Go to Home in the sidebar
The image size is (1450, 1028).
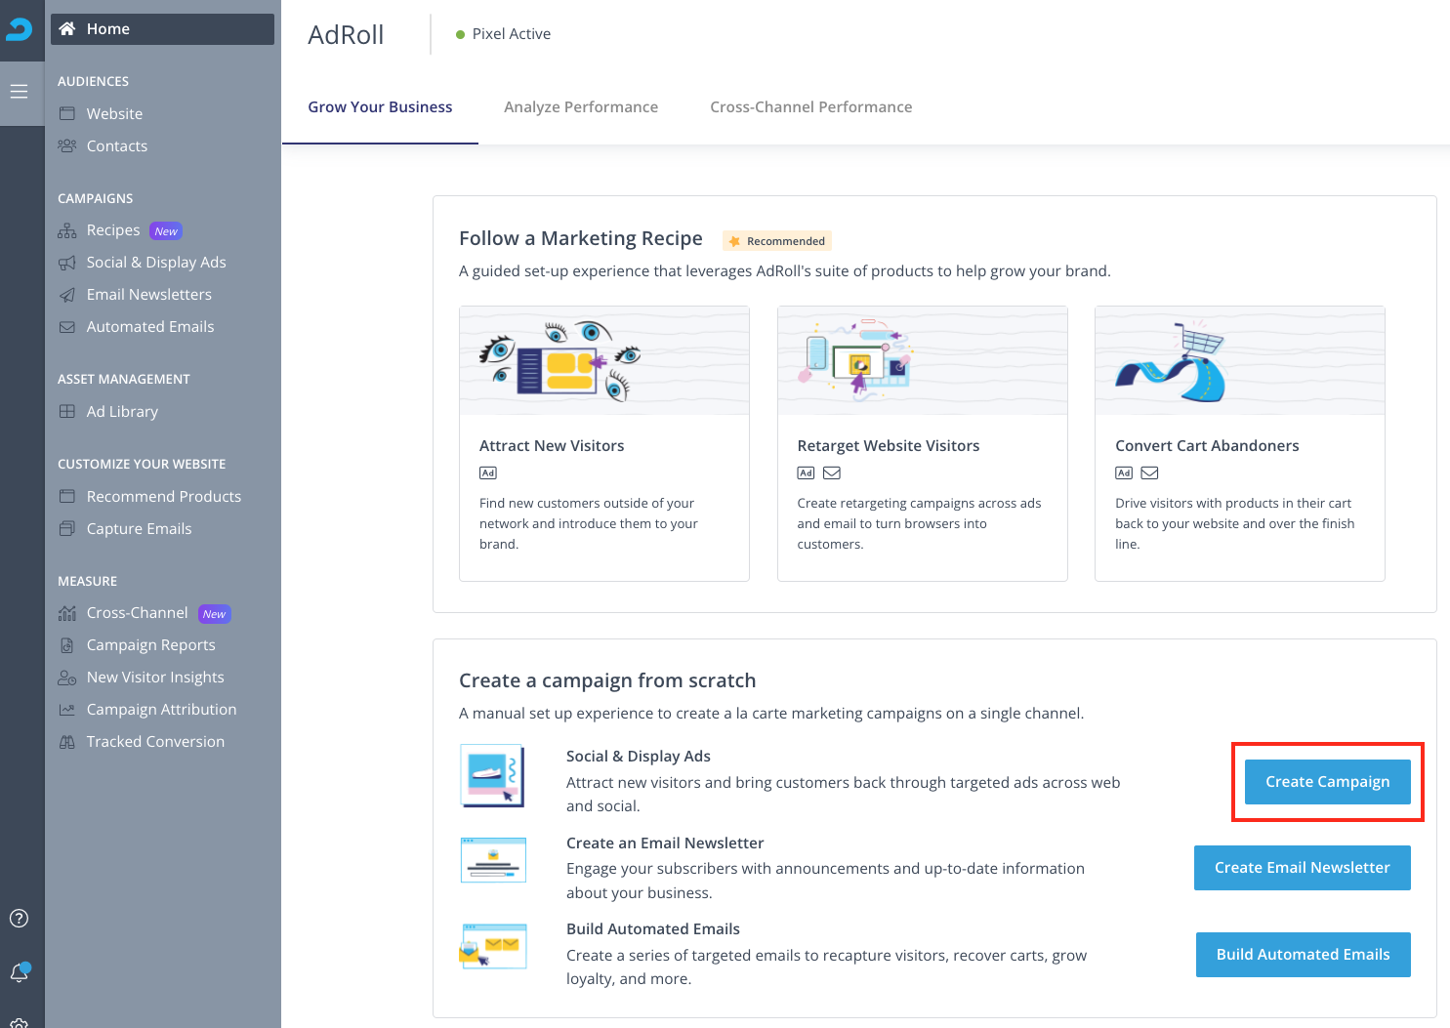pyautogui.click(x=162, y=29)
